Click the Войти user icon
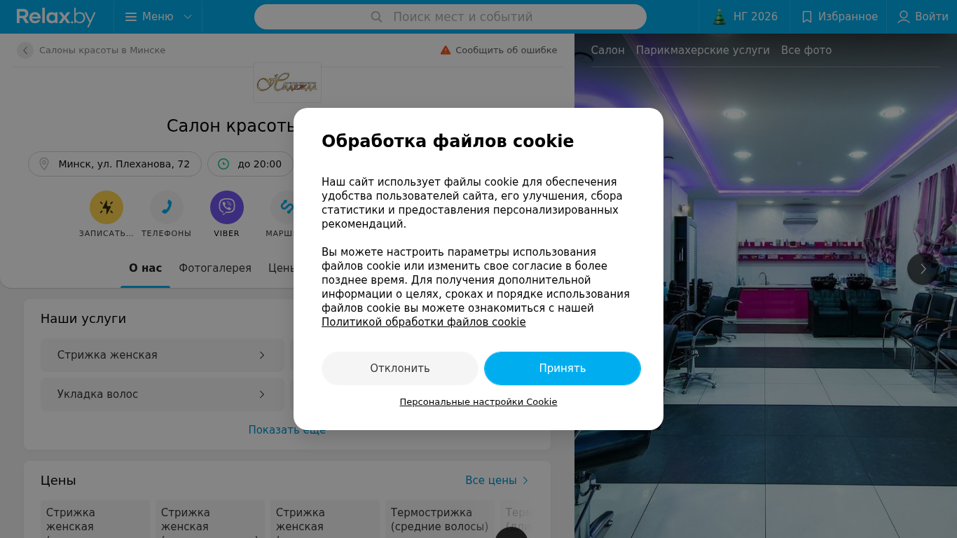The image size is (957, 538). click(904, 17)
